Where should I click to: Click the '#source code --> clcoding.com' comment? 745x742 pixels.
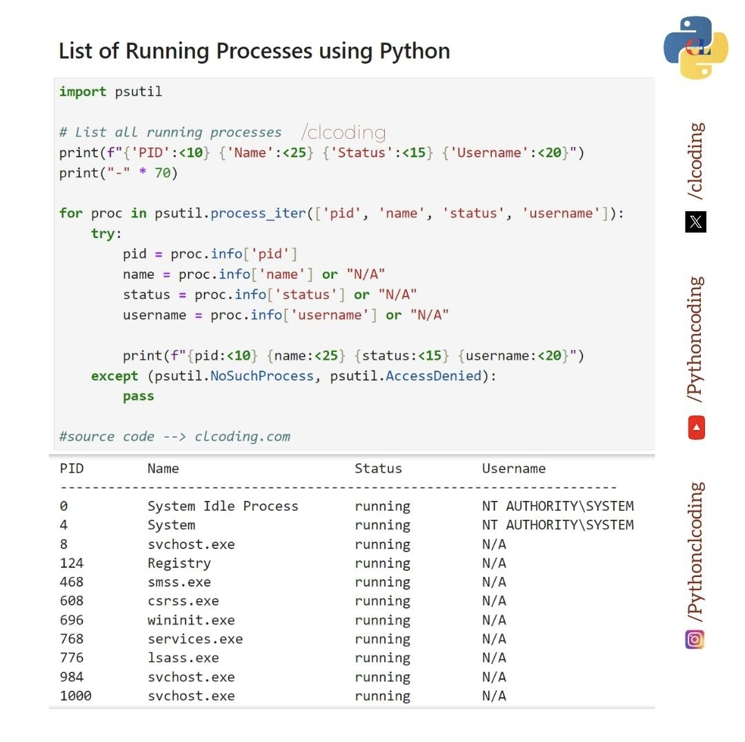point(175,436)
